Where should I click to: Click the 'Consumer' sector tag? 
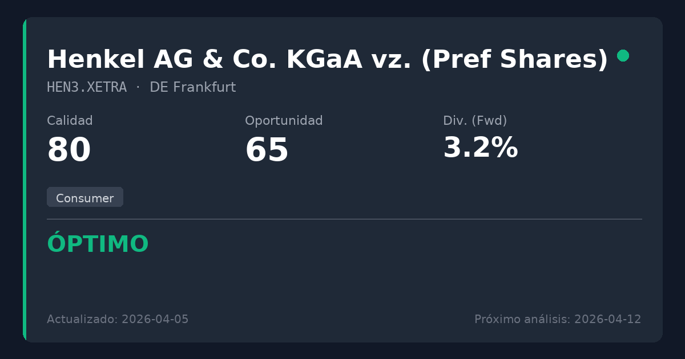pos(85,198)
